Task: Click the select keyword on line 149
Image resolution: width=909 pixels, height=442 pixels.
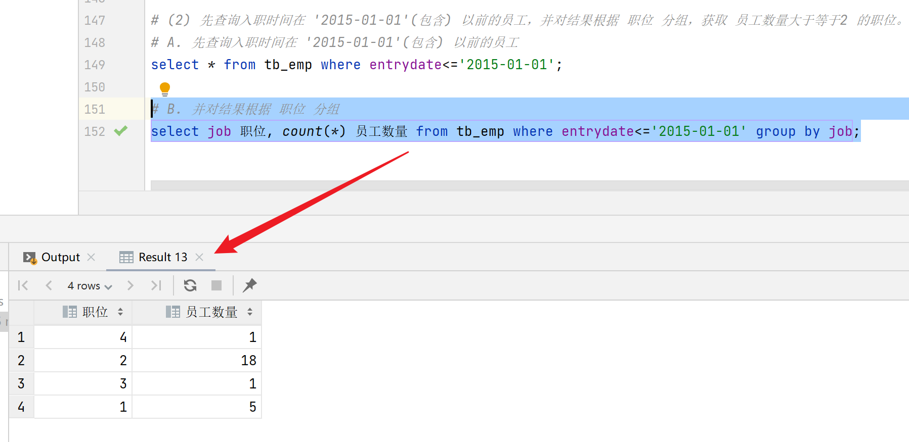Action: coord(175,65)
